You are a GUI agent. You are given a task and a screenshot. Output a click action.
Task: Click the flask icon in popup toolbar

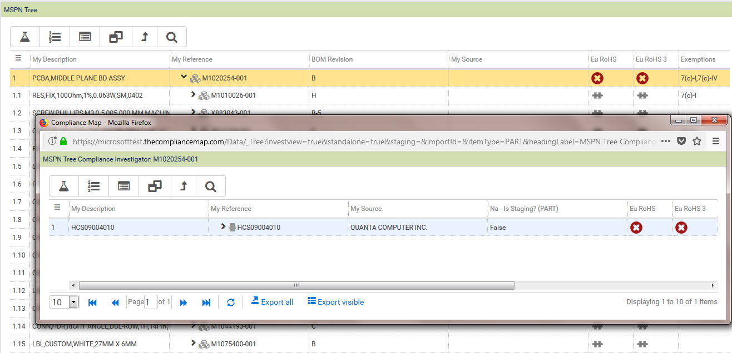click(x=64, y=186)
